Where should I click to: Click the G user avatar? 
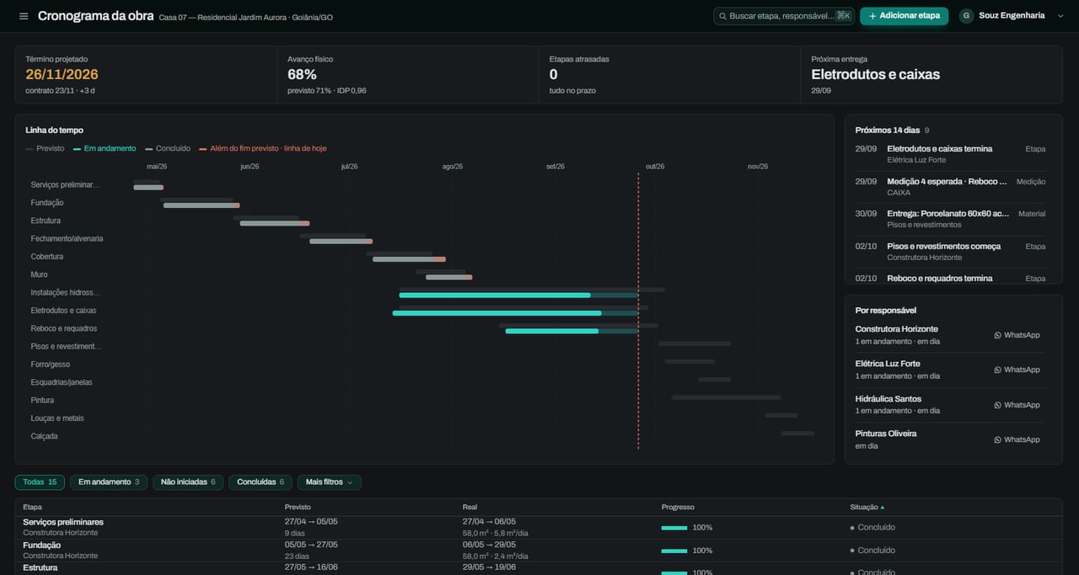click(x=966, y=16)
